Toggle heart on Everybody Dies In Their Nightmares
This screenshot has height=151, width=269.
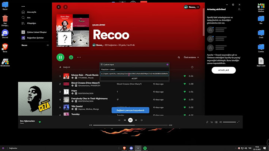(185, 99)
